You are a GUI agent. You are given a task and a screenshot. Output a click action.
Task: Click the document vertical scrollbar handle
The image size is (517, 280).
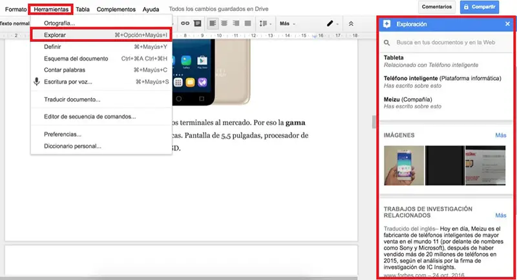(374, 122)
